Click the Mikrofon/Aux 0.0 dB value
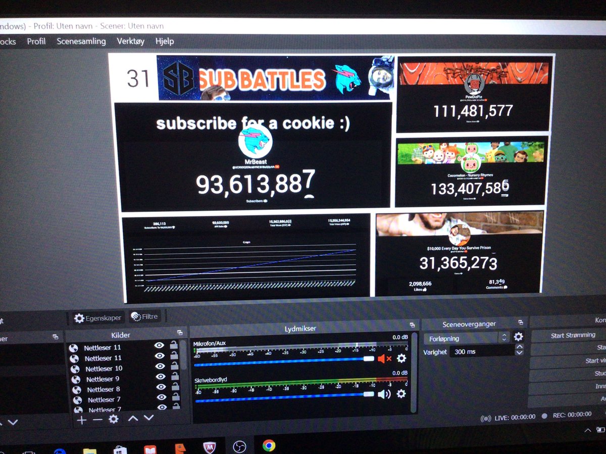 point(399,337)
